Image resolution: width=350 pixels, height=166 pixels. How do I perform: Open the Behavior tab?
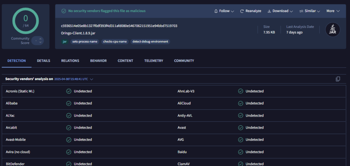pos(98,61)
